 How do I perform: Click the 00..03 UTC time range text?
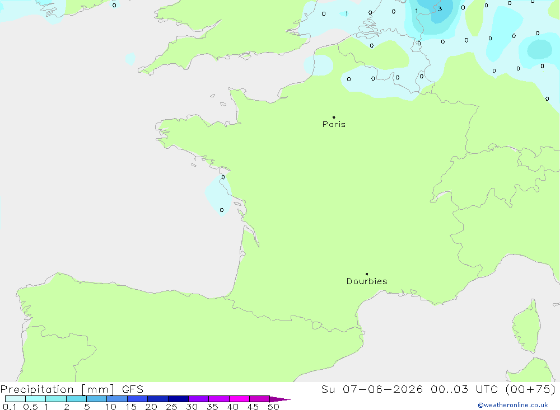pyautogui.click(x=464, y=389)
